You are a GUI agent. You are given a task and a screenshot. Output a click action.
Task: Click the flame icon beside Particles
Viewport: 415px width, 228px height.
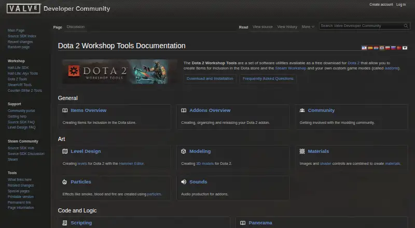[64, 182]
